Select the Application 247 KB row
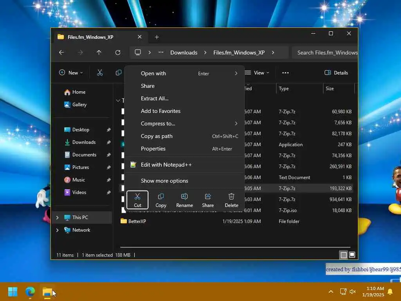 [x=299, y=145]
